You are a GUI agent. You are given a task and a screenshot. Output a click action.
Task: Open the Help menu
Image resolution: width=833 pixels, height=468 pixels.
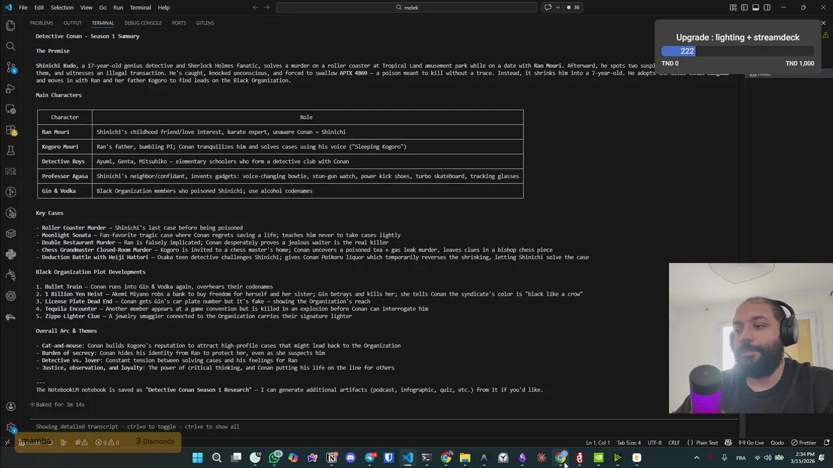point(164,7)
